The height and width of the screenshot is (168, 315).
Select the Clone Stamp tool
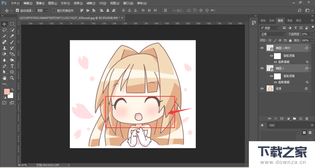(4, 48)
